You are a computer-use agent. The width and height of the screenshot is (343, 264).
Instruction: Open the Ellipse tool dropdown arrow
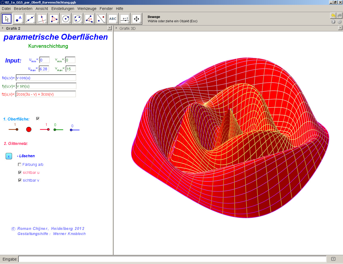[x=81, y=23]
